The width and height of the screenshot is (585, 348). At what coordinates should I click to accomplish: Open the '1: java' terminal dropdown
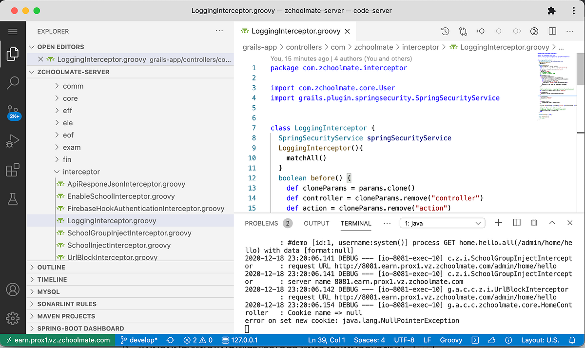click(x=442, y=223)
